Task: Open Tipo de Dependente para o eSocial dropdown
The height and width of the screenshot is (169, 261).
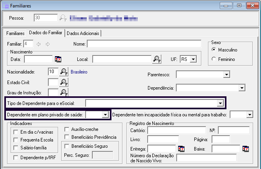Action: [x=220, y=103]
